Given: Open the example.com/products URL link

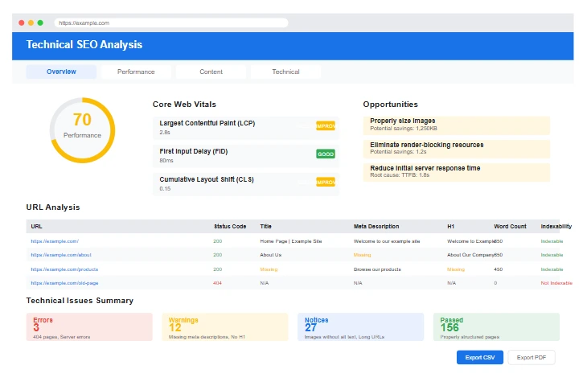Looking at the screenshot, I should (64, 269).
